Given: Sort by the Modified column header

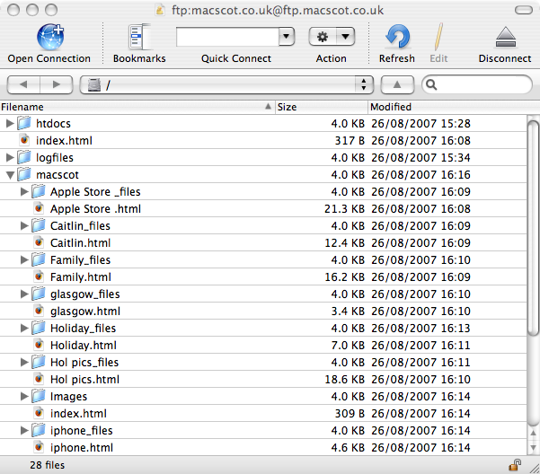Looking at the screenshot, I should tap(454, 107).
